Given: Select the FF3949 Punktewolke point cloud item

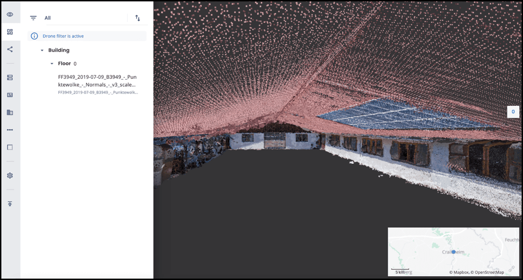Looking at the screenshot, I should click(98, 81).
